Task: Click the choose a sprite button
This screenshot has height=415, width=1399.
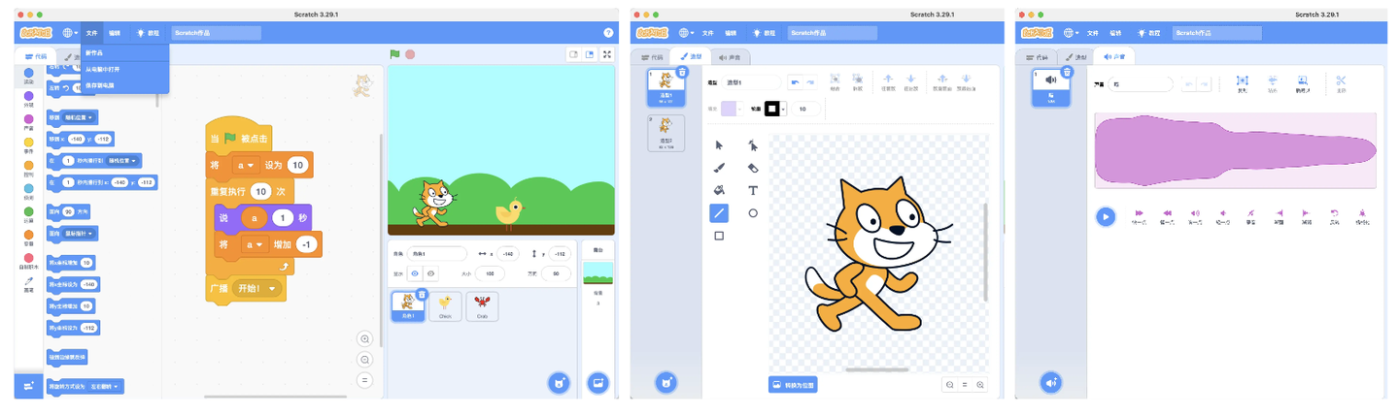Action: 559,383
